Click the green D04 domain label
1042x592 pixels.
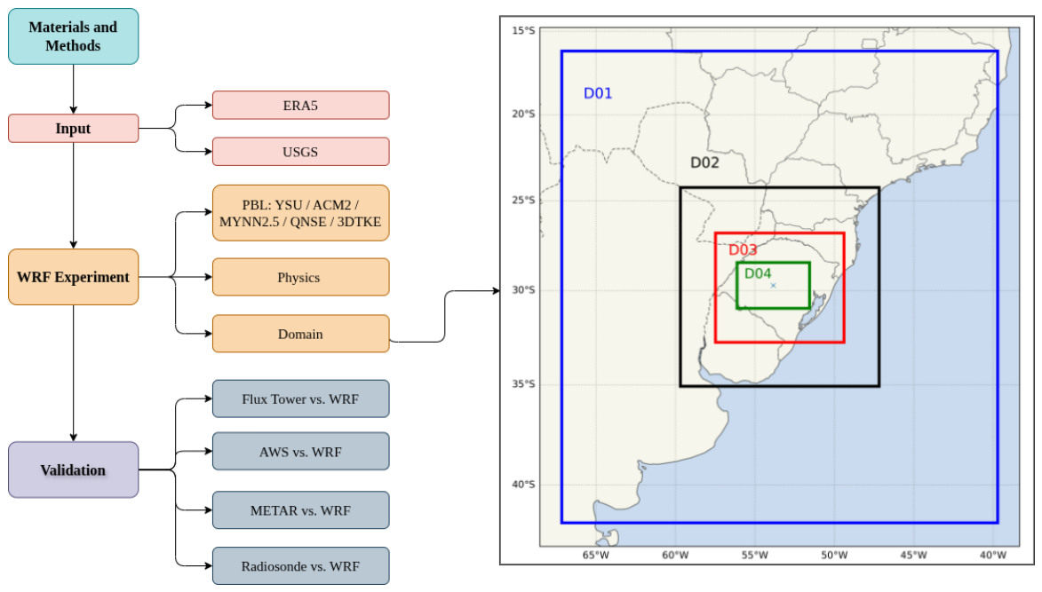click(x=758, y=273)
